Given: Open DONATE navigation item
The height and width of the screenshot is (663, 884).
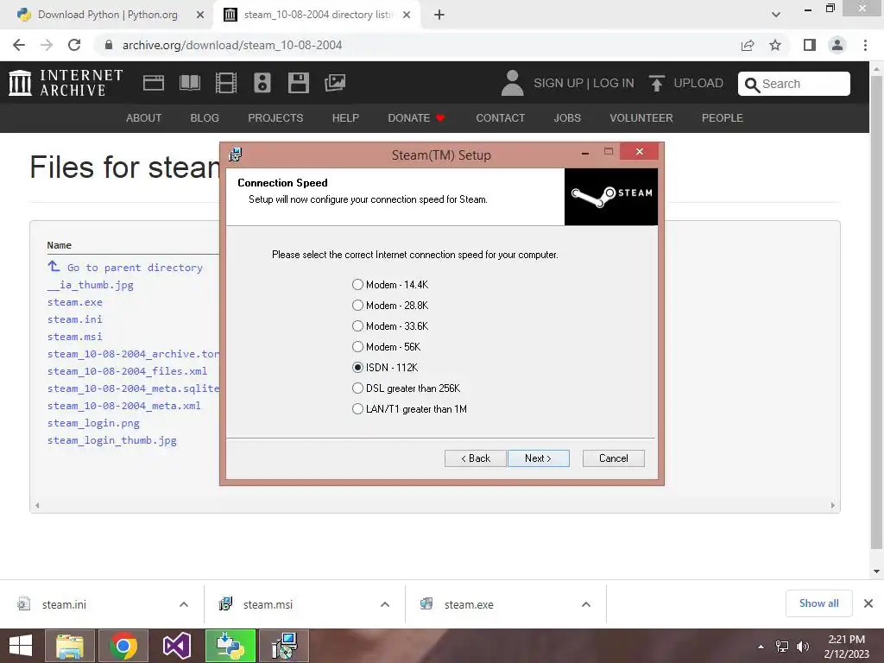Looking at the screenshot, I should (416, 117).
